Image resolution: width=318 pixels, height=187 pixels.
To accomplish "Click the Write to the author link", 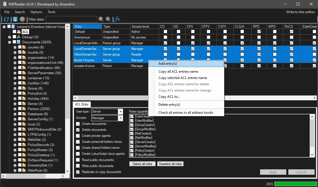I will pos(301,12).
